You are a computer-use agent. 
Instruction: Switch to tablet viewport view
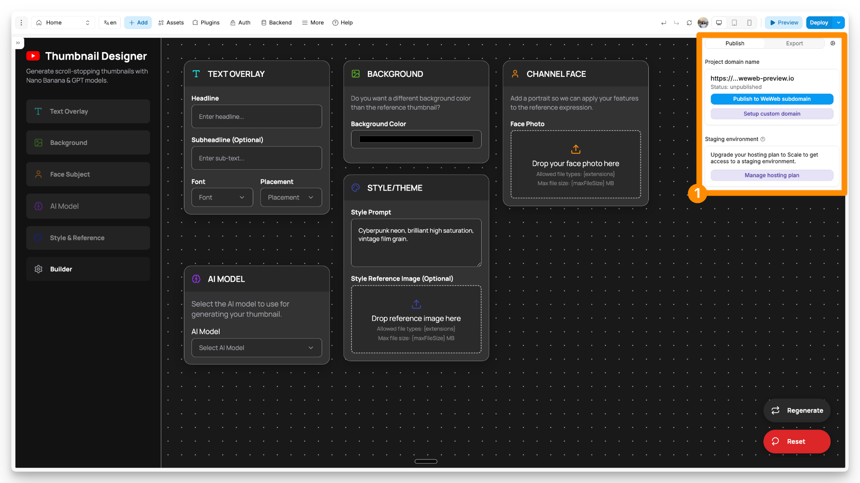[734, 23]
